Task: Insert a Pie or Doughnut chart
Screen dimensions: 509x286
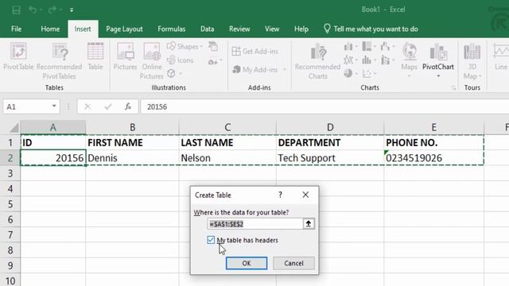Action: (x=350, y=73)
